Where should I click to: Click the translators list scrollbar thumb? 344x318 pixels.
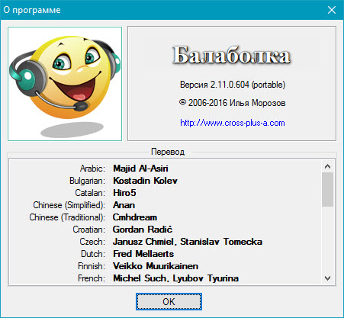[327, 189]
